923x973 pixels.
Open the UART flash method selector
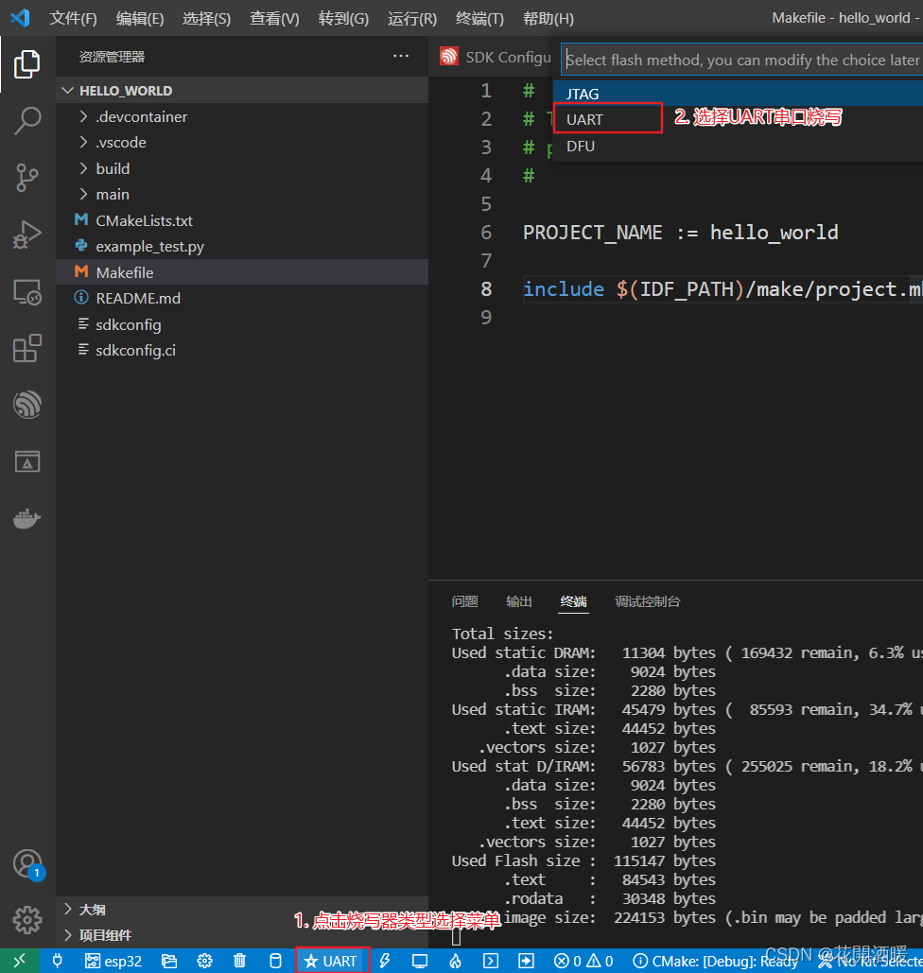click(331, 961)
